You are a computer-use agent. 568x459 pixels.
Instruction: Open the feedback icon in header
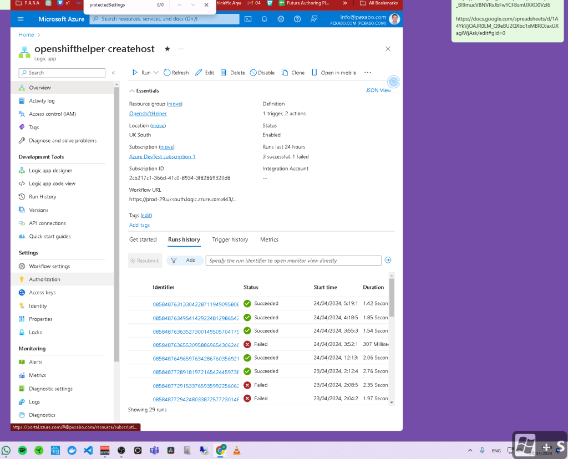point(314,19)
